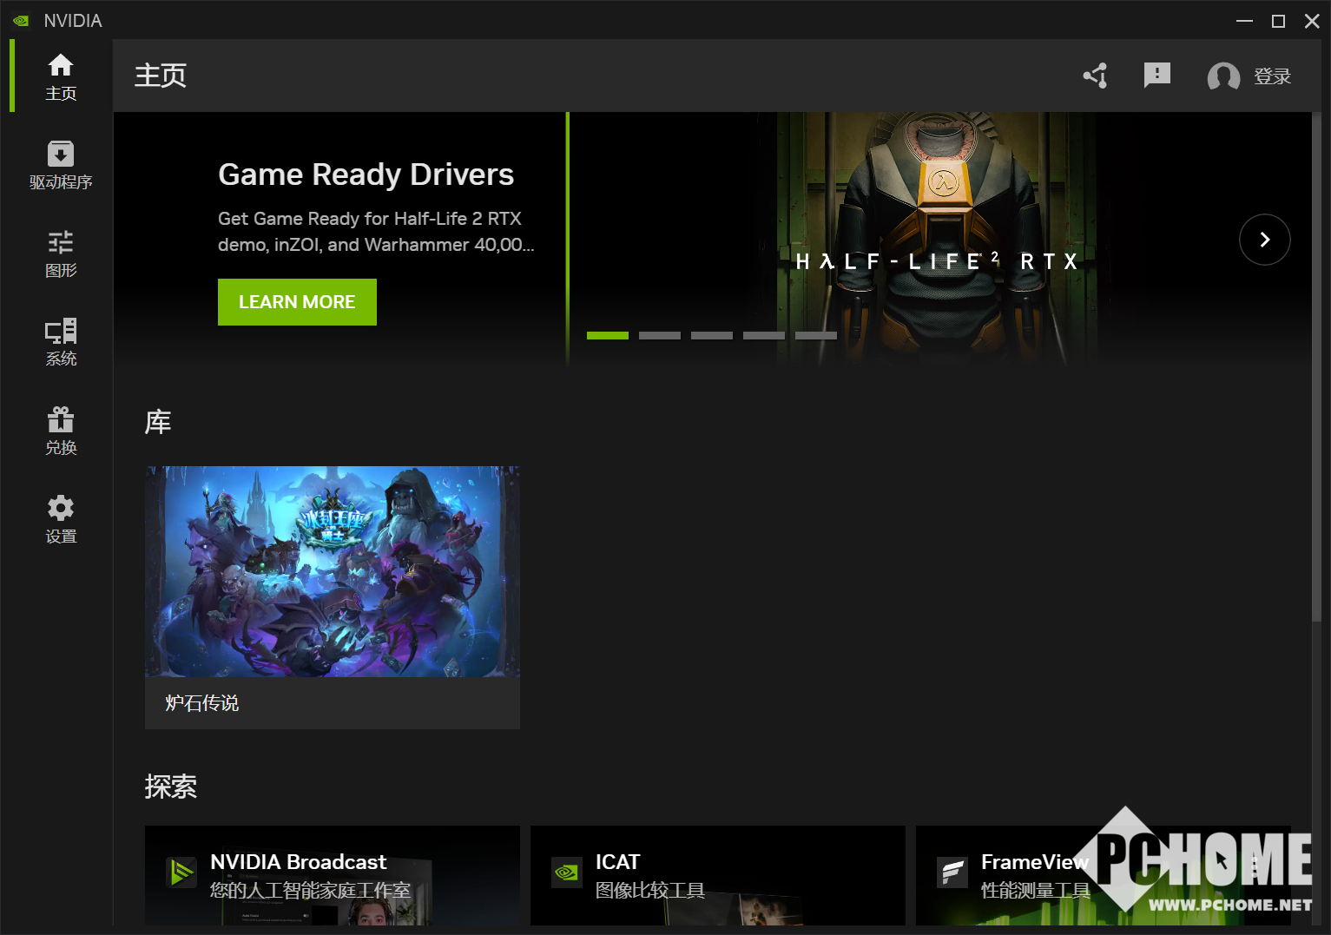The width and height of the screenshot is (1331, 935).
Task: Open the ICAT image comparison card
Action: 718,875
